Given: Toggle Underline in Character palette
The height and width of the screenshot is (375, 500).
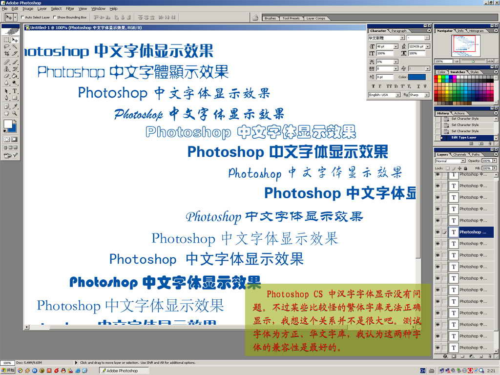Looking at the screenshot, I should point(418,86).
